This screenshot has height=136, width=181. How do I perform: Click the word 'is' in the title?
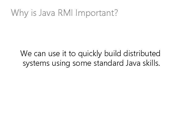click(34, 13)
